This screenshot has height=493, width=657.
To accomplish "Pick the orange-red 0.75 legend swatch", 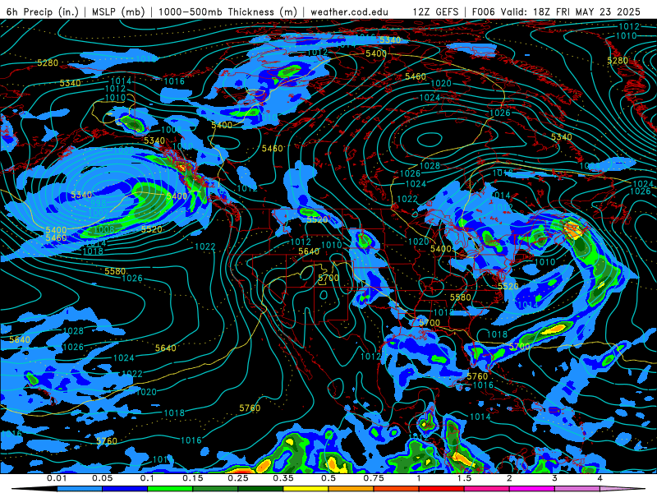I will 397,489.
